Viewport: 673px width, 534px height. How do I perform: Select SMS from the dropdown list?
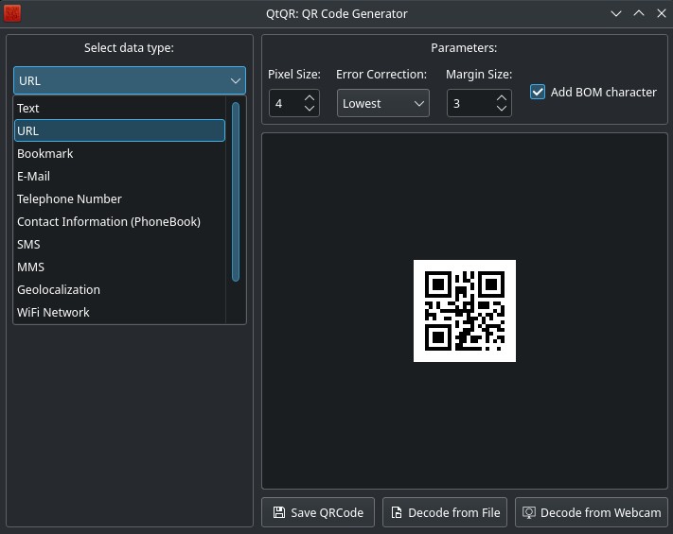coord(119,244)
